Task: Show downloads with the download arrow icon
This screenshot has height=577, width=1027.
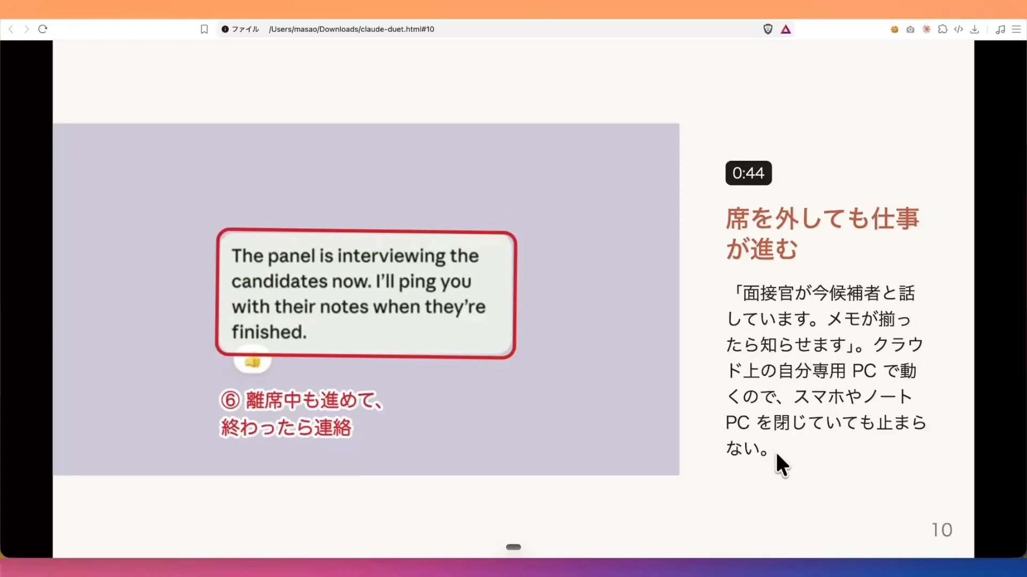Action: (x=975, y=29)
